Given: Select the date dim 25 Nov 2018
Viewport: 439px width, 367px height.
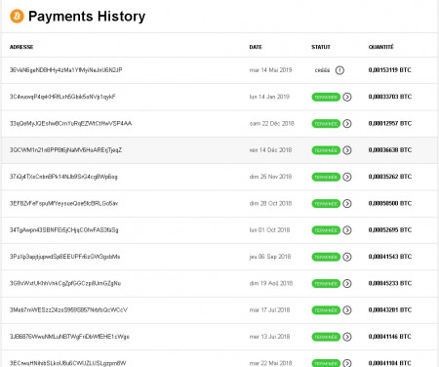Looking at the screenshot, I should point(270,177).
